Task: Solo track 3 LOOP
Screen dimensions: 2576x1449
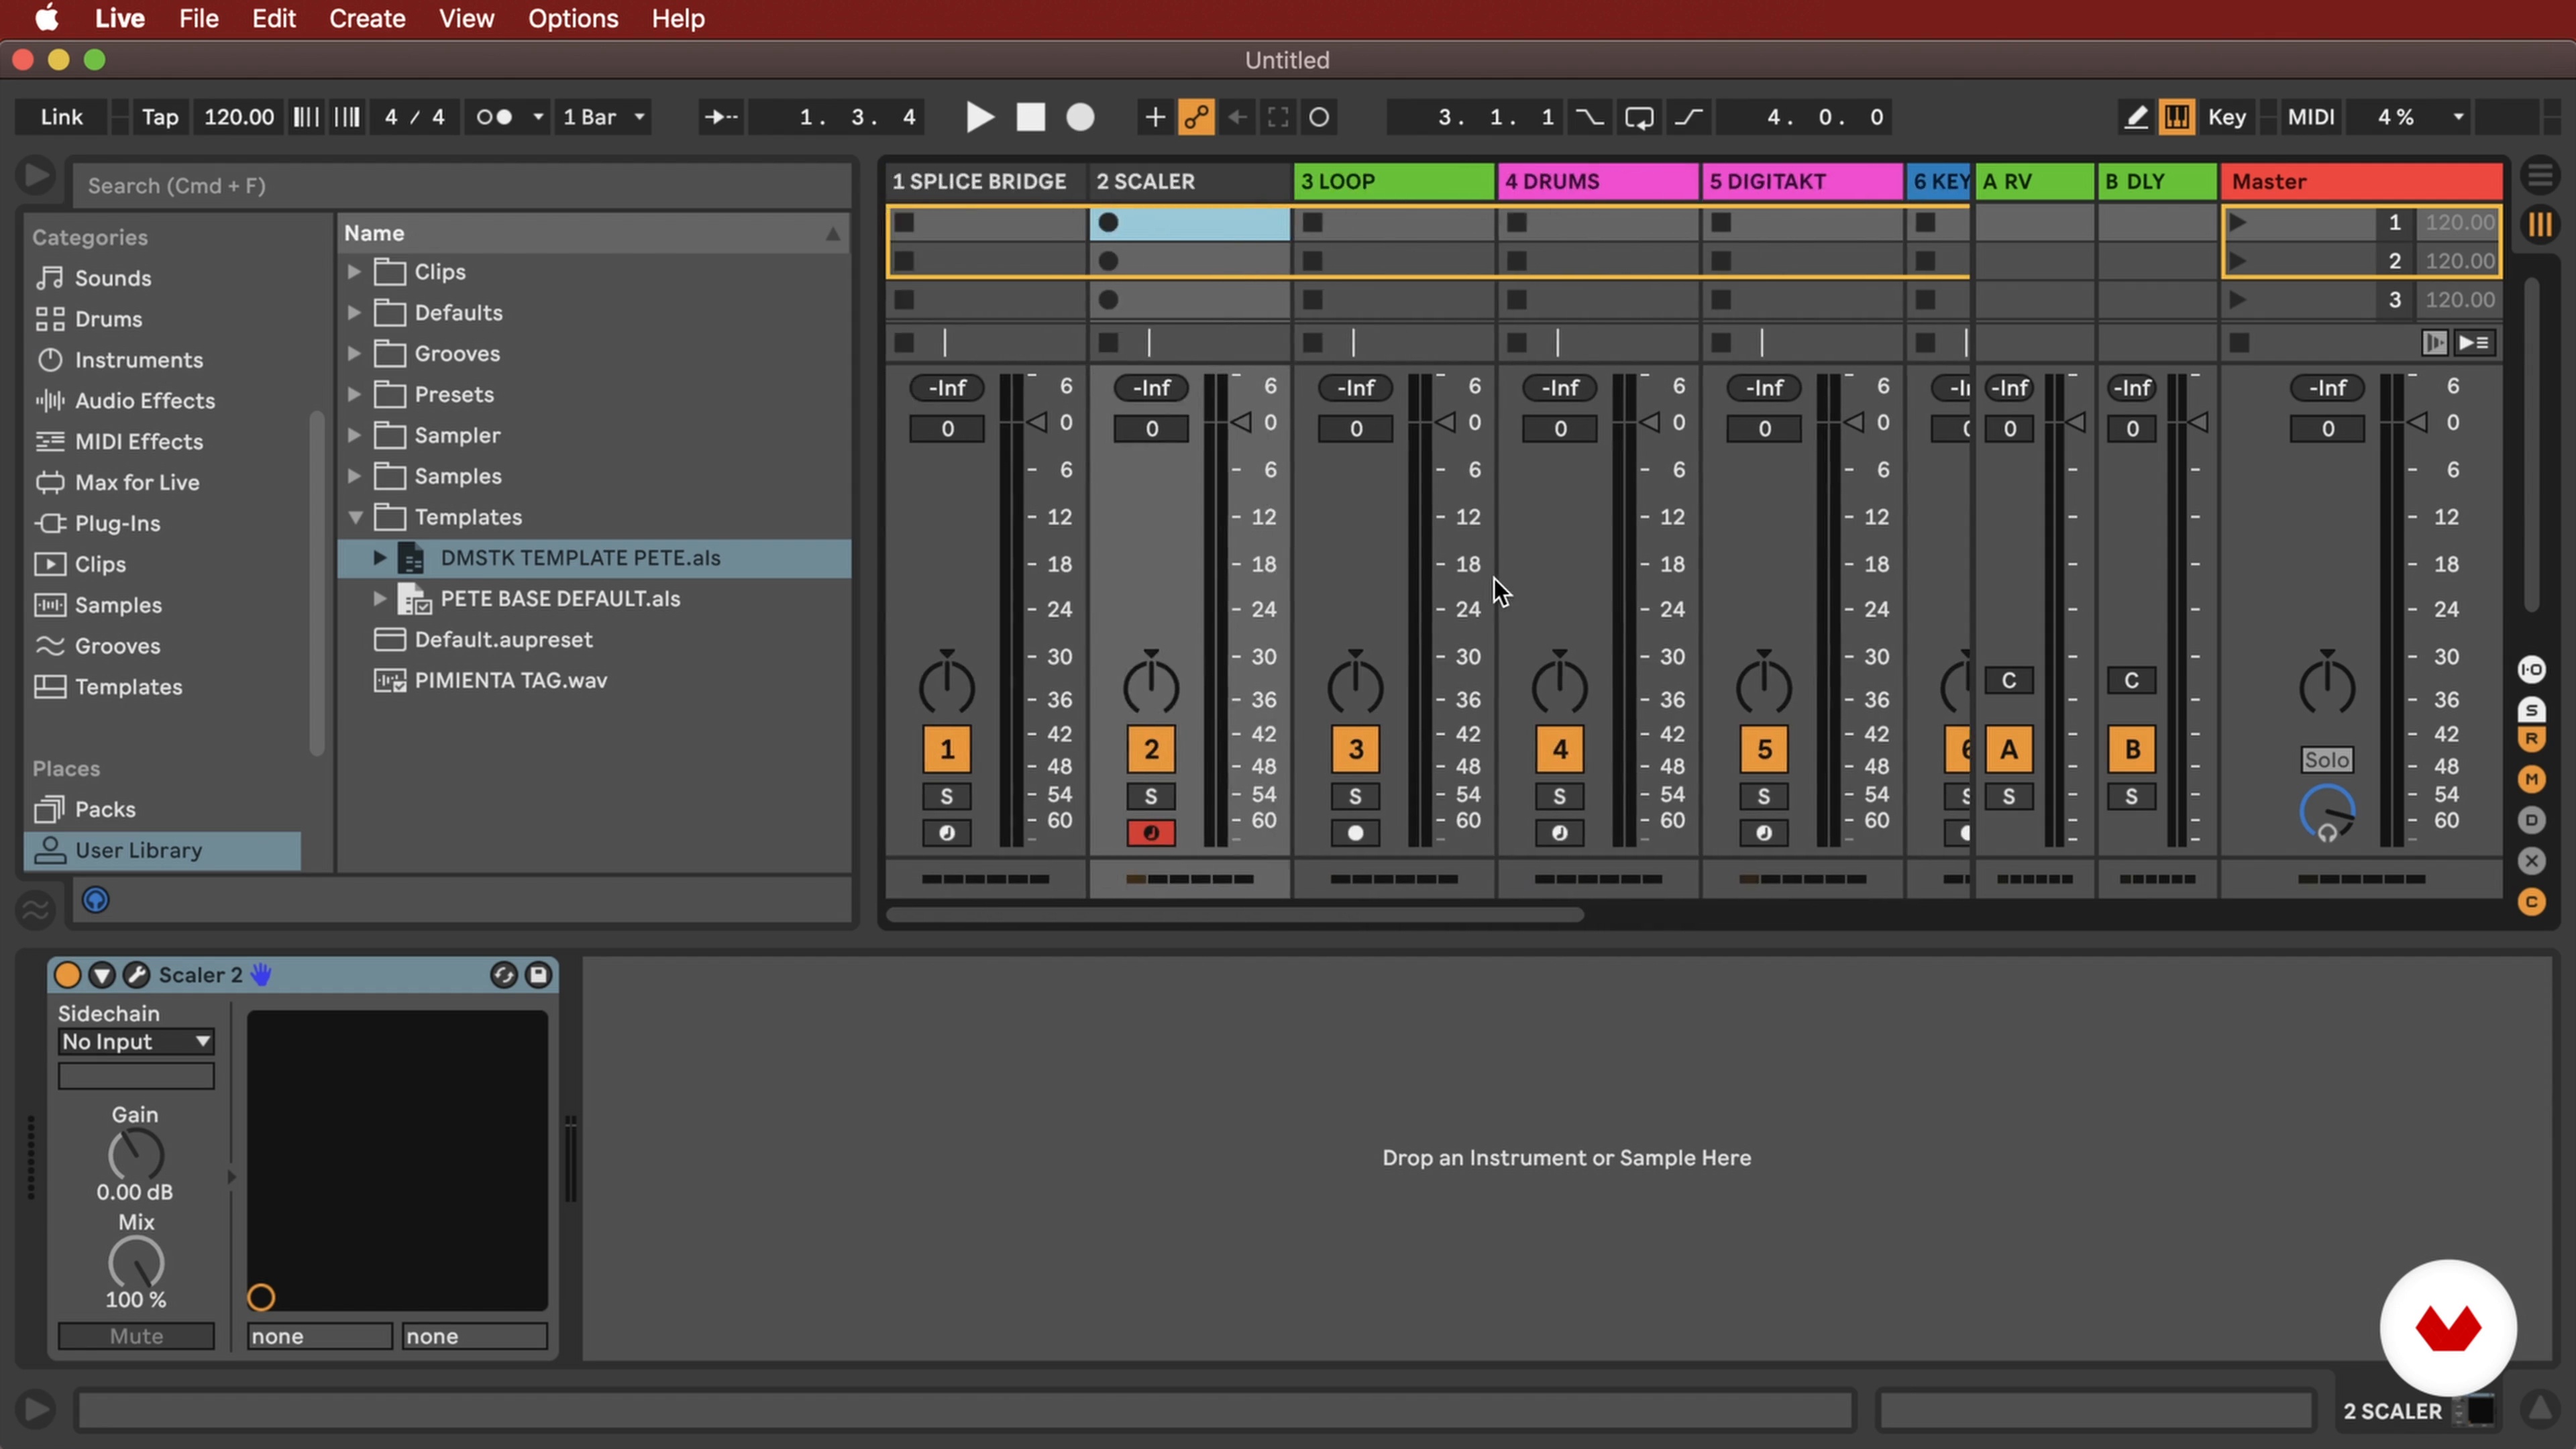Action: (1355, 797)
